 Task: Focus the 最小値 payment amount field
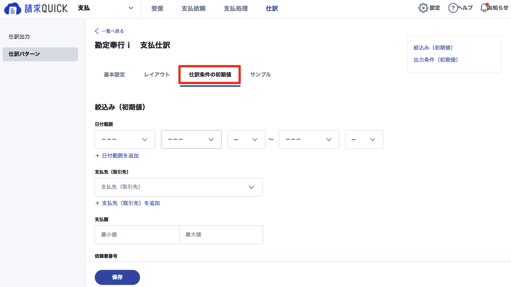pos(137,235)
